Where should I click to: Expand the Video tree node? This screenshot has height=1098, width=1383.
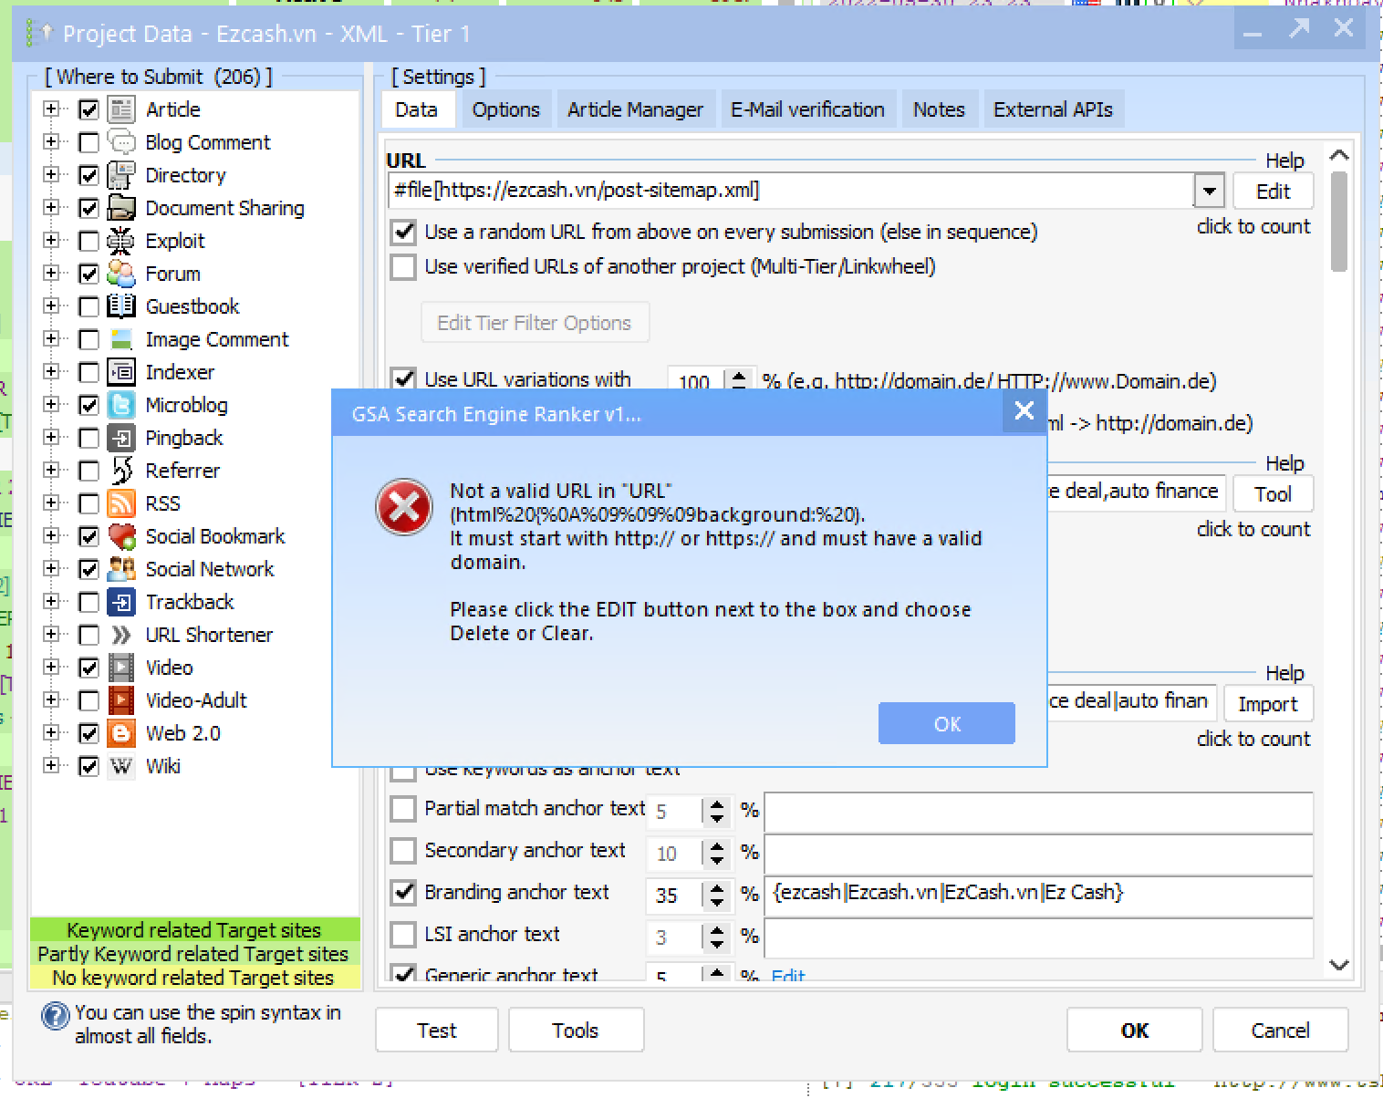[51, 668]
